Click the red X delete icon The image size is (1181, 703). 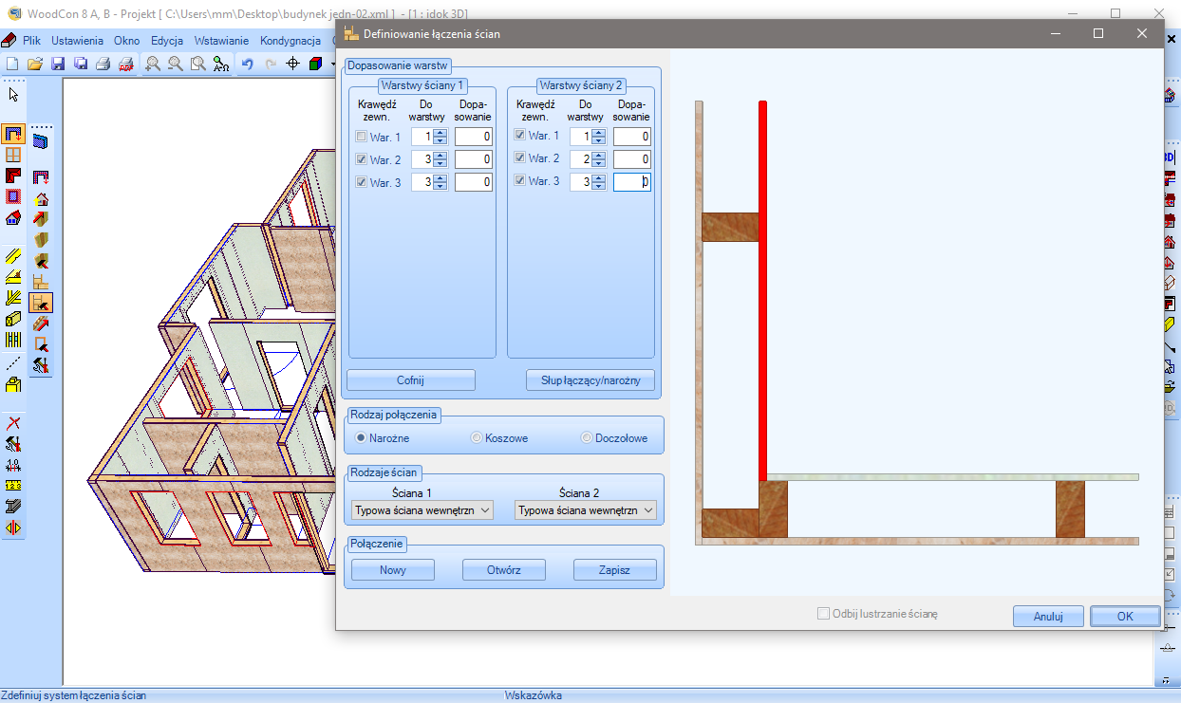tap(13, 423)
